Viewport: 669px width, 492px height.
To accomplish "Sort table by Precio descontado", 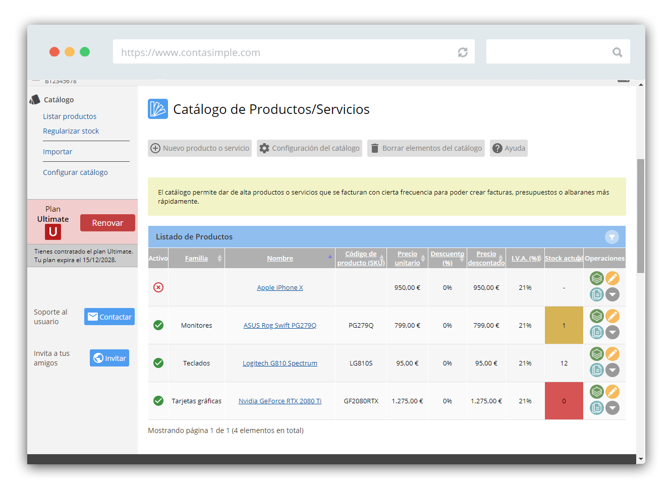I will (x=486, y=258).
